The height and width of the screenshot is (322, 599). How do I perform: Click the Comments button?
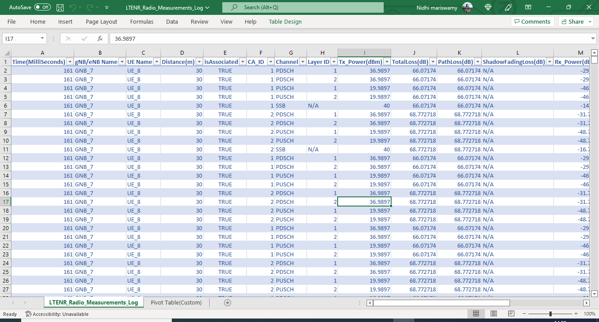pyautogui.click(x=532, y=21)
